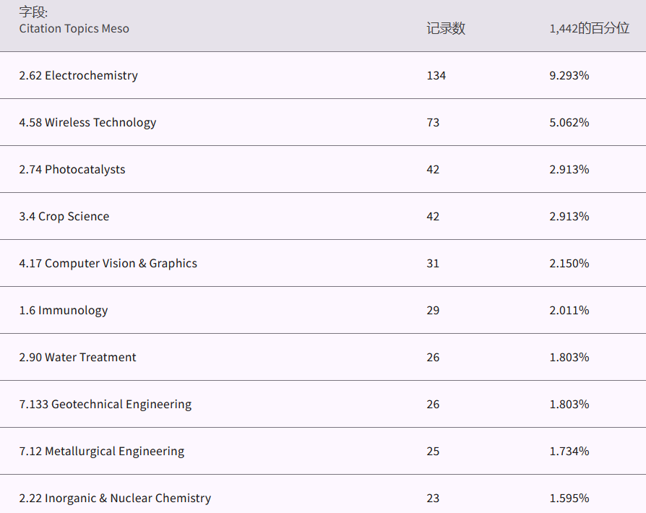
Task: Click the 记录数 column header
Action: [x=445, y=29]
